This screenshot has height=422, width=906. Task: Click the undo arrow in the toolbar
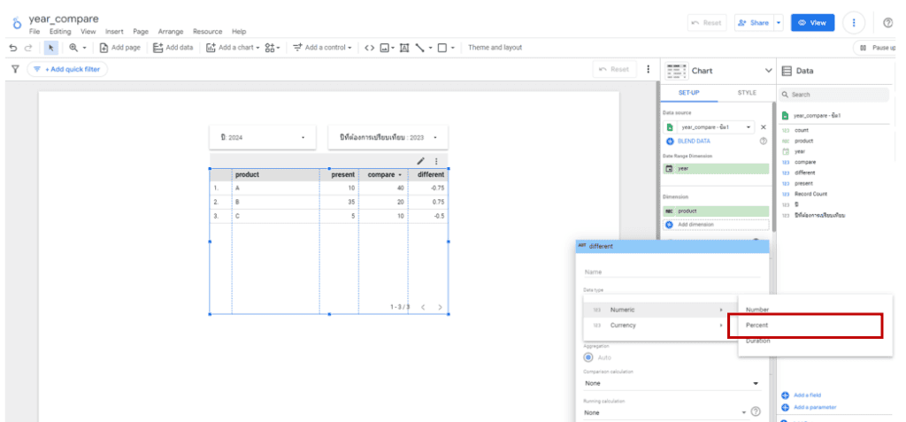(x=13, y=48)
